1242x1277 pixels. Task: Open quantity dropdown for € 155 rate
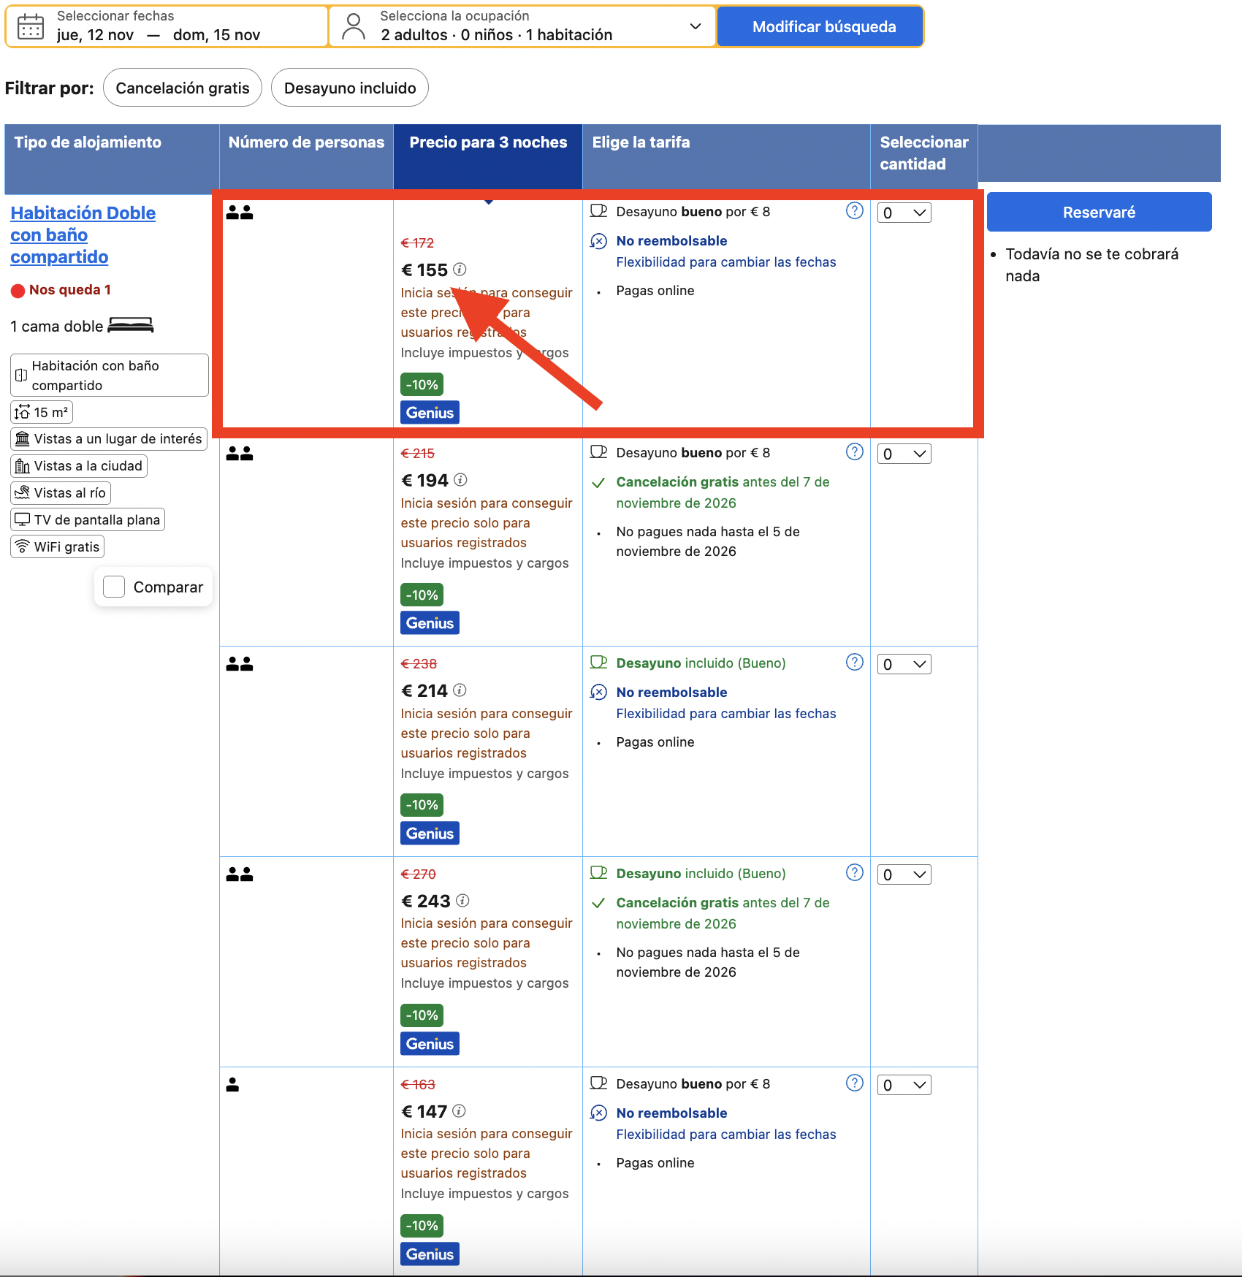904,213
